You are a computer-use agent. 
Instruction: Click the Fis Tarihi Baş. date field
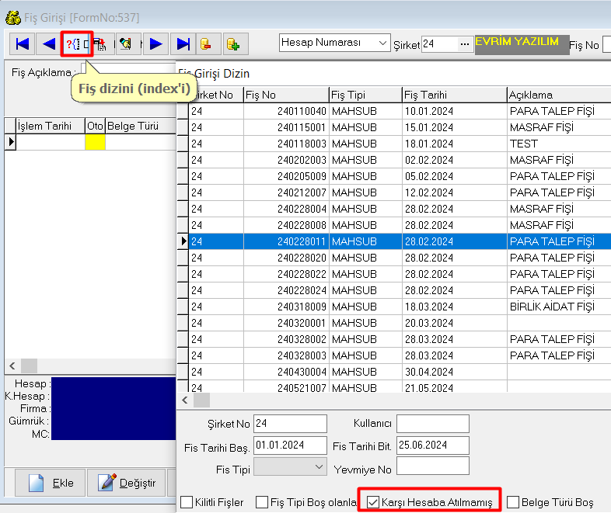(x=290, y=445)
